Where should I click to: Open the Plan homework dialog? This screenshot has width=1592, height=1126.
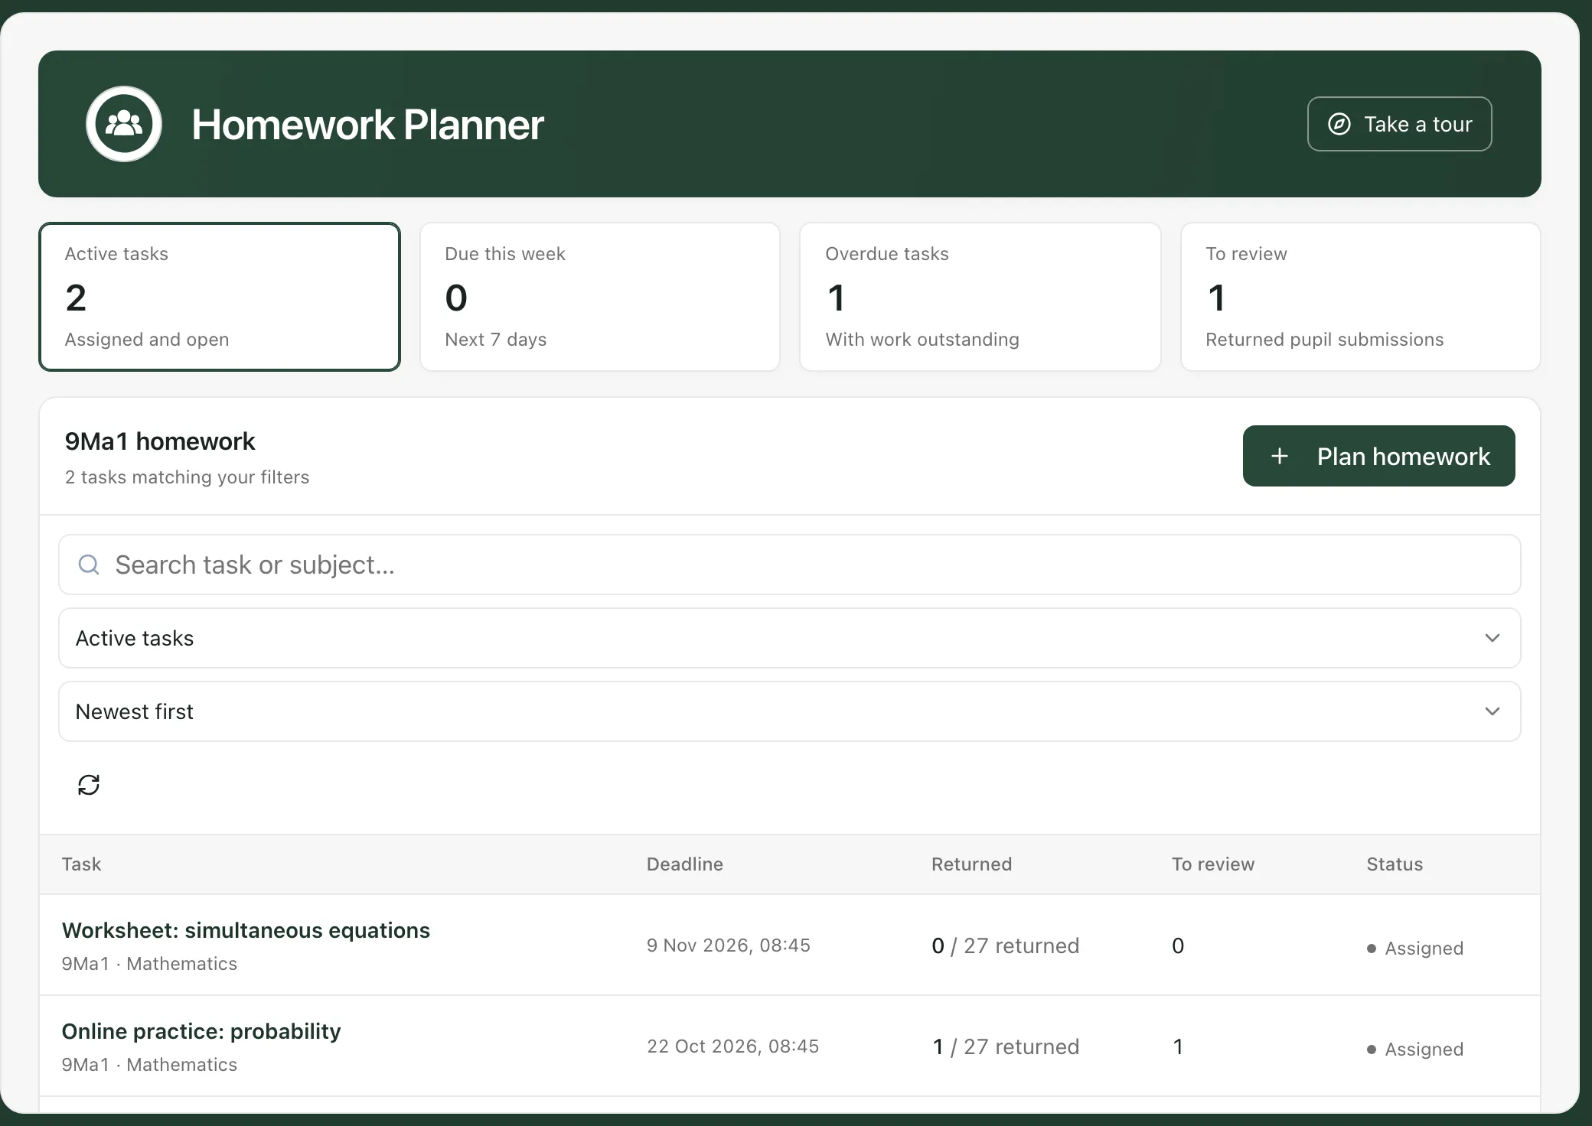[x=1378, y=456]
